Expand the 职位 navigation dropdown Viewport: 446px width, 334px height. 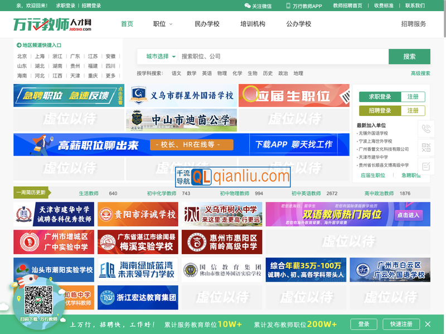(x=162, y=24)
